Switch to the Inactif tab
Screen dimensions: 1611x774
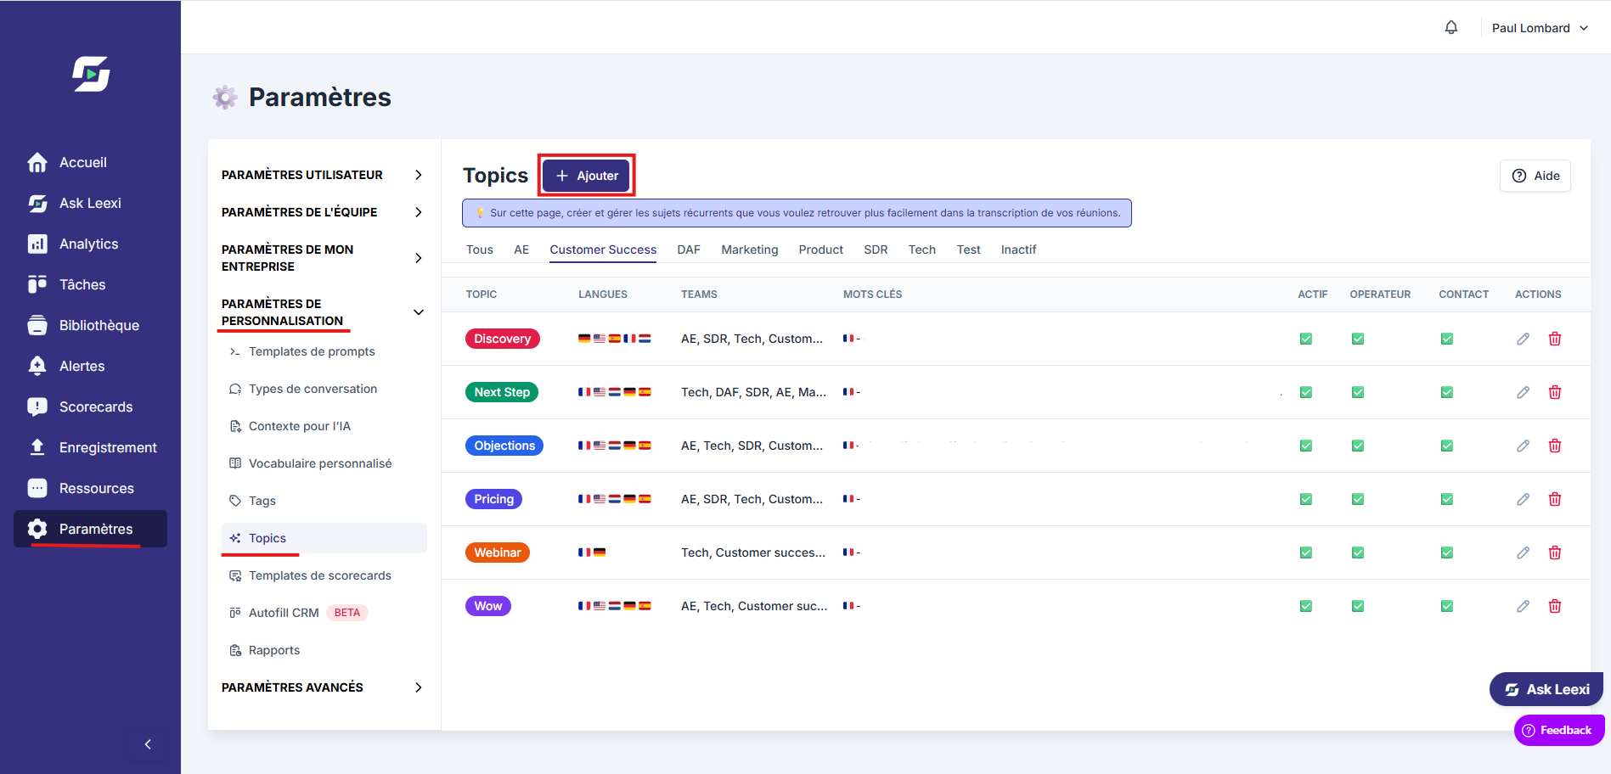tap(1018, 250)
